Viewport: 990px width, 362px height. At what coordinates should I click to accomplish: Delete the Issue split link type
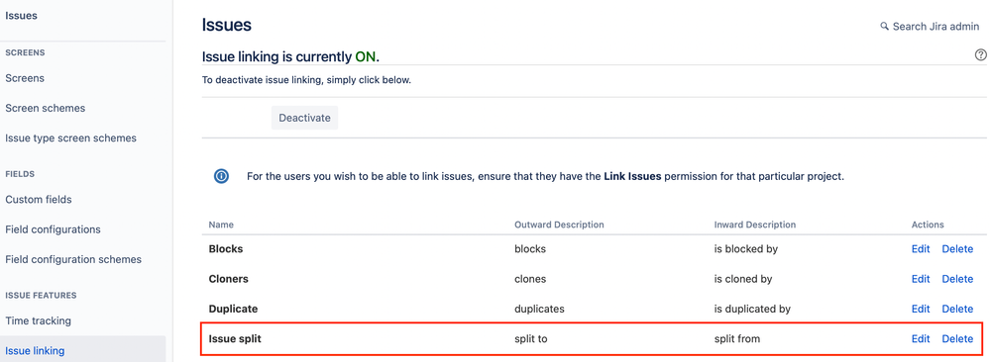[957, 338]
